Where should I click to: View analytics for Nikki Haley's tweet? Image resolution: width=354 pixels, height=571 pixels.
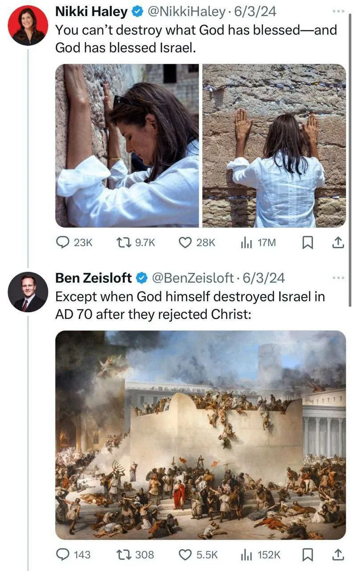246,242
